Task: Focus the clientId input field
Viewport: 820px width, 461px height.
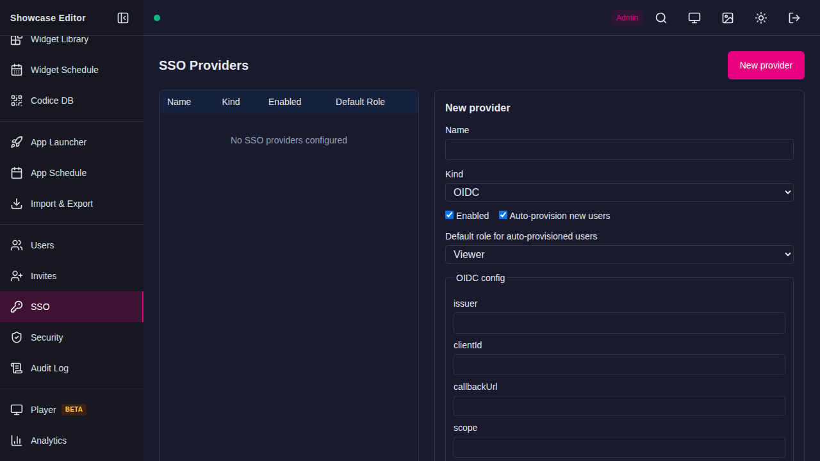Action: pos(619,365)
